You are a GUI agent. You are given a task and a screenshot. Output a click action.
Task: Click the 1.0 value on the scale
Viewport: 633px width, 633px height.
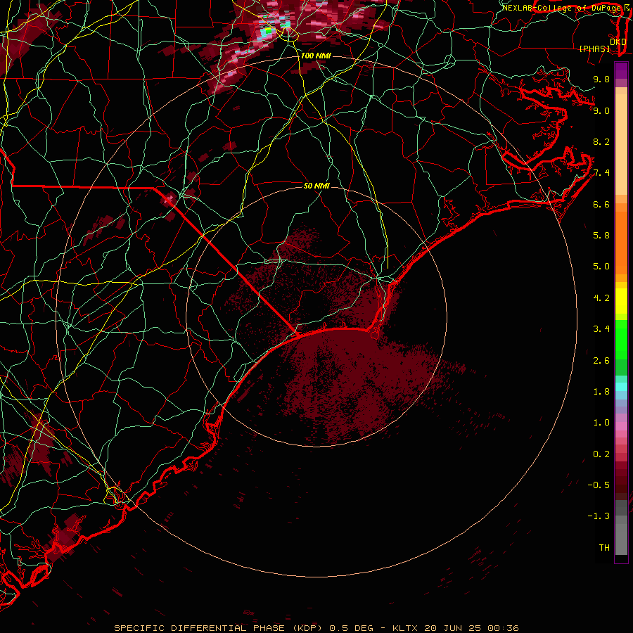[601, 423]
